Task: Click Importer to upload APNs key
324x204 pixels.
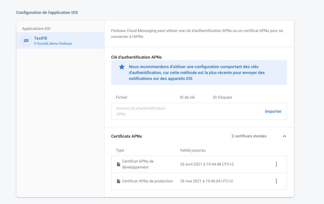Action: pyautogui.click(x=273, y=111)
